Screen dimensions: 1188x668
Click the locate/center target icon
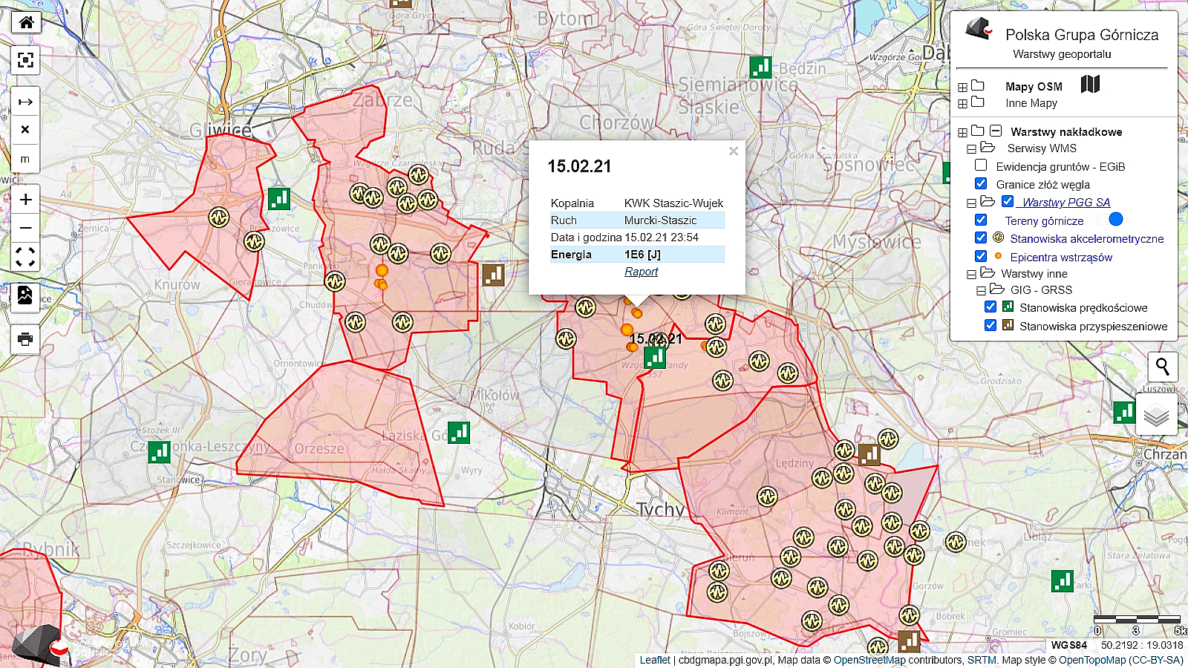[26, 60]
